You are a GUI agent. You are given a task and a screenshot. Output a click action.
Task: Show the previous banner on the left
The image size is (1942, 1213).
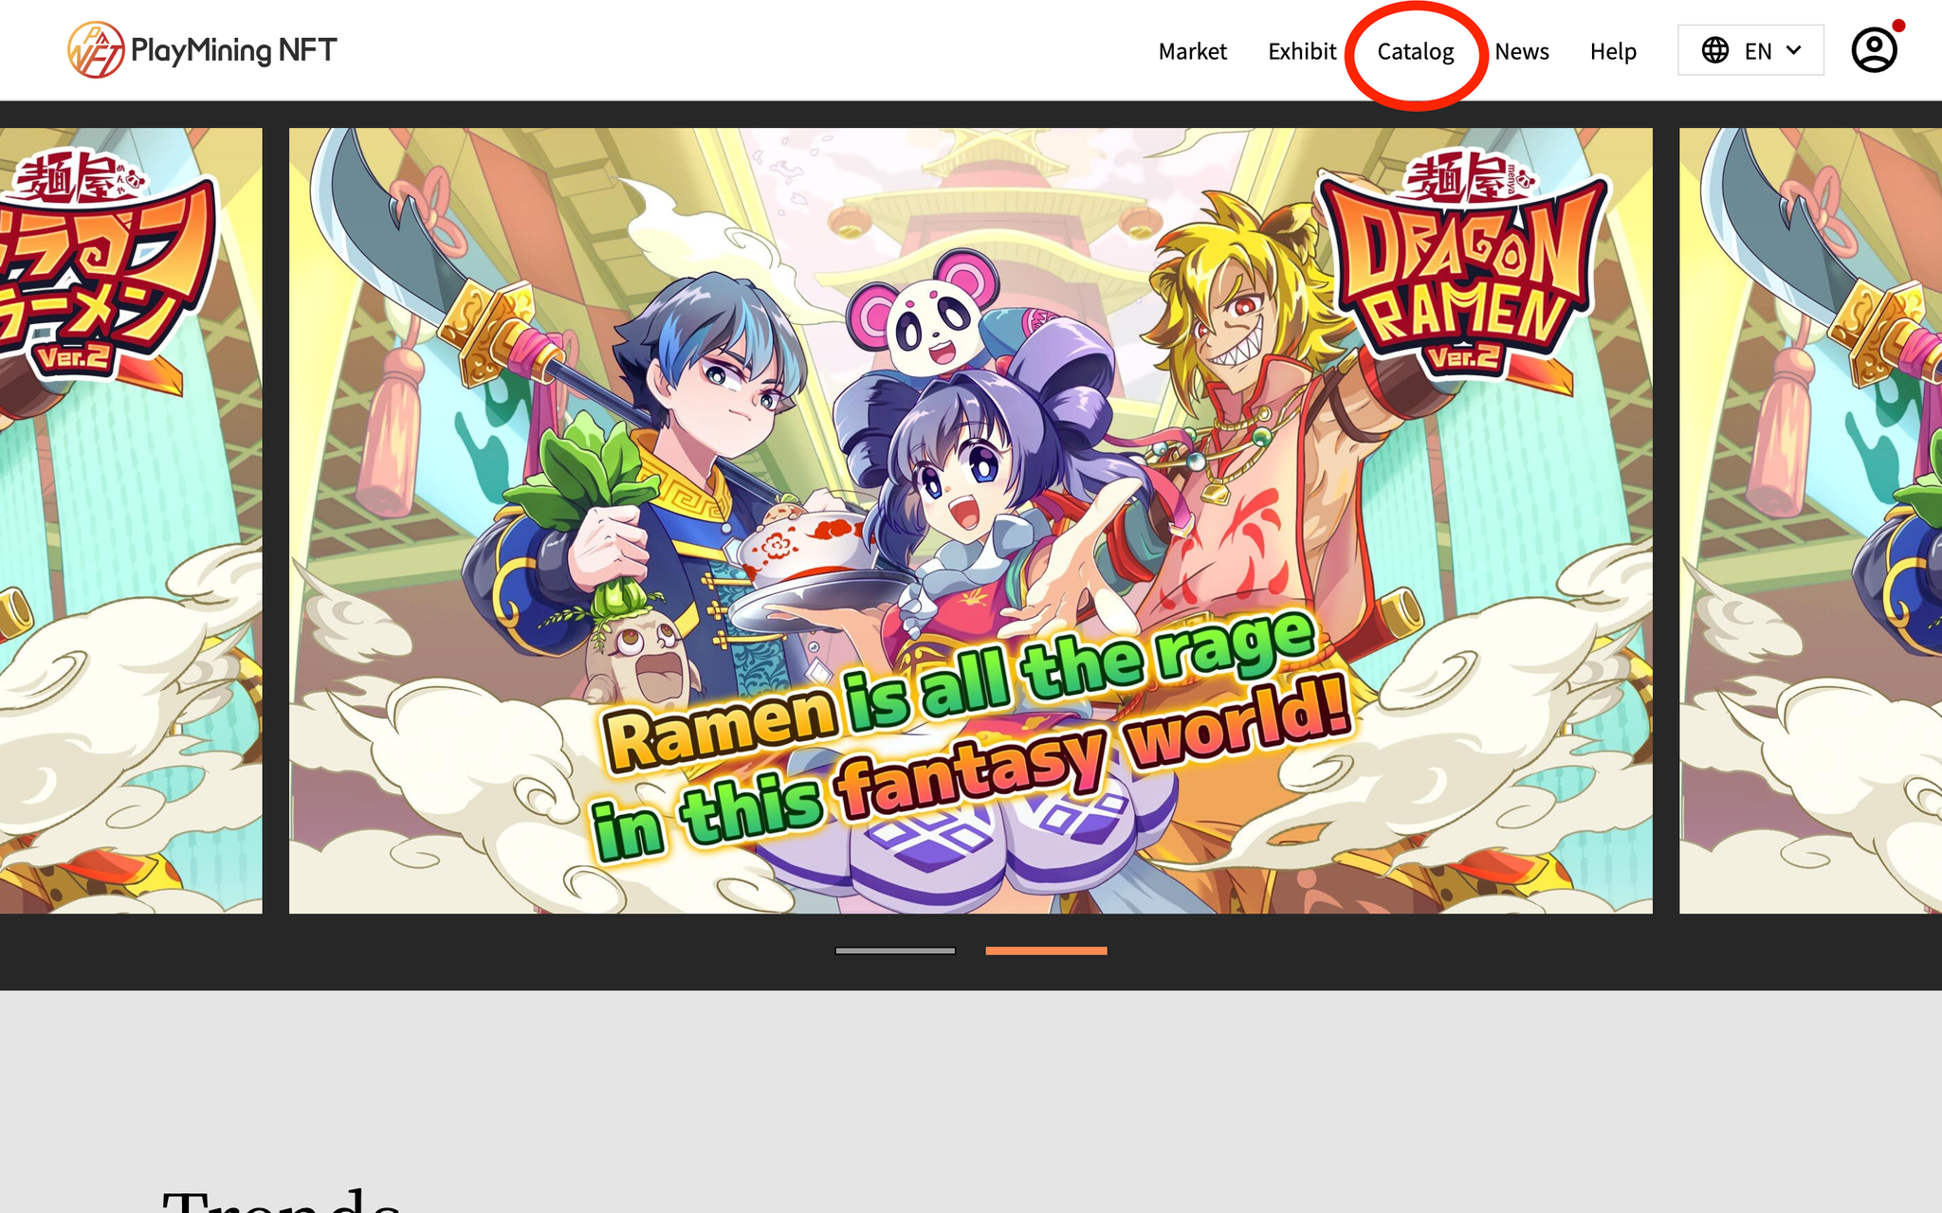(131, 520)
